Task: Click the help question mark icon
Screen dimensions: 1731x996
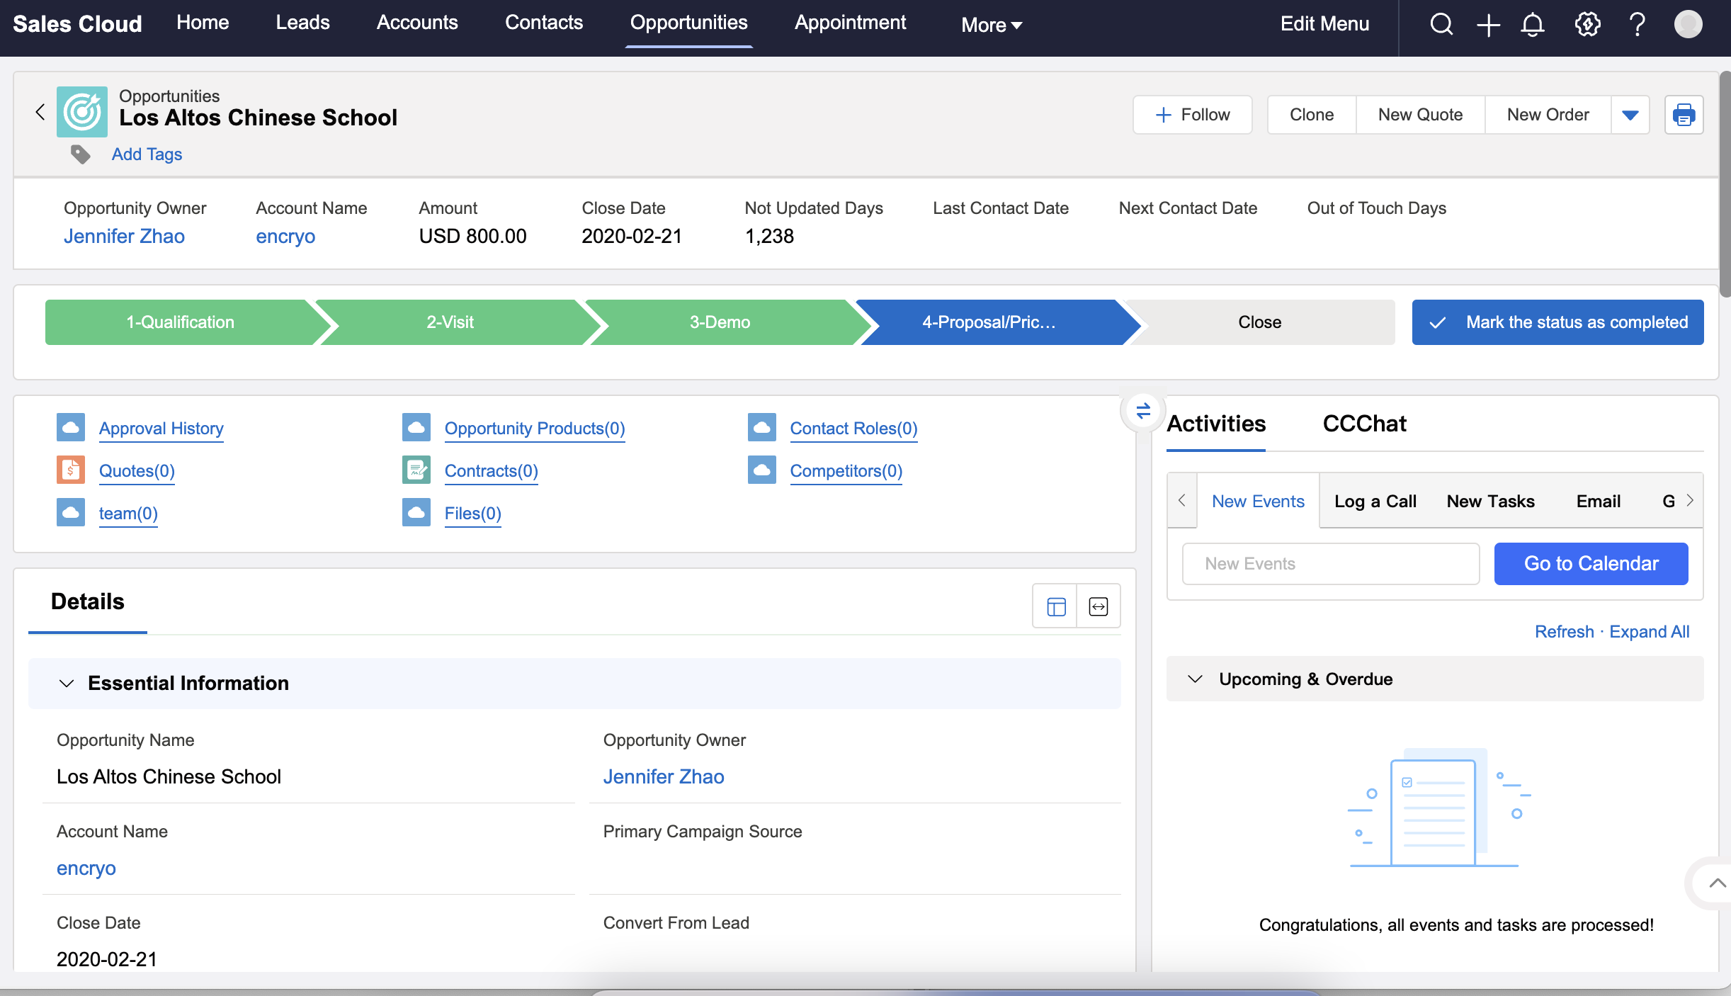Action: click(x=1637, y=24)
